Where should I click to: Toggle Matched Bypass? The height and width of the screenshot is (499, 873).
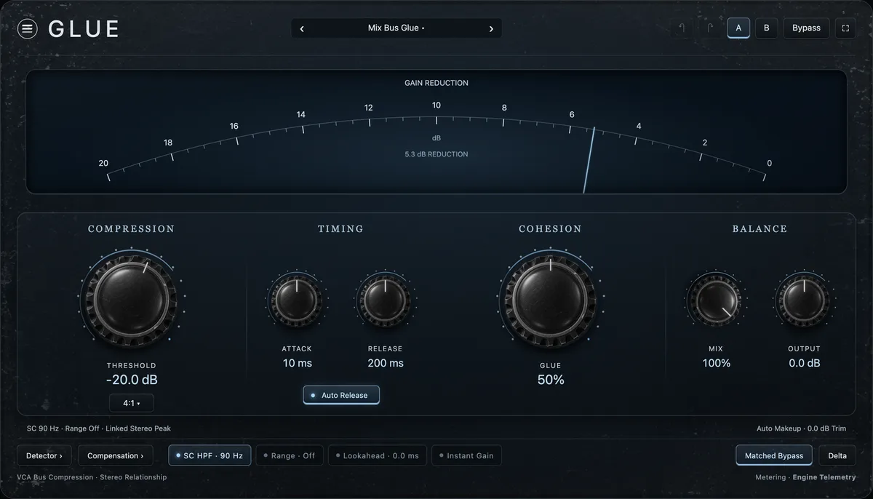click(x=774, y=455)
